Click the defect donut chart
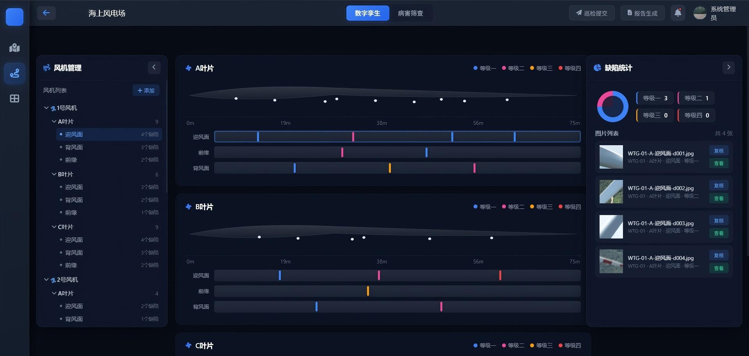This screenshot has width=749, height=356. pyautogui.click(x=612, y=107)
